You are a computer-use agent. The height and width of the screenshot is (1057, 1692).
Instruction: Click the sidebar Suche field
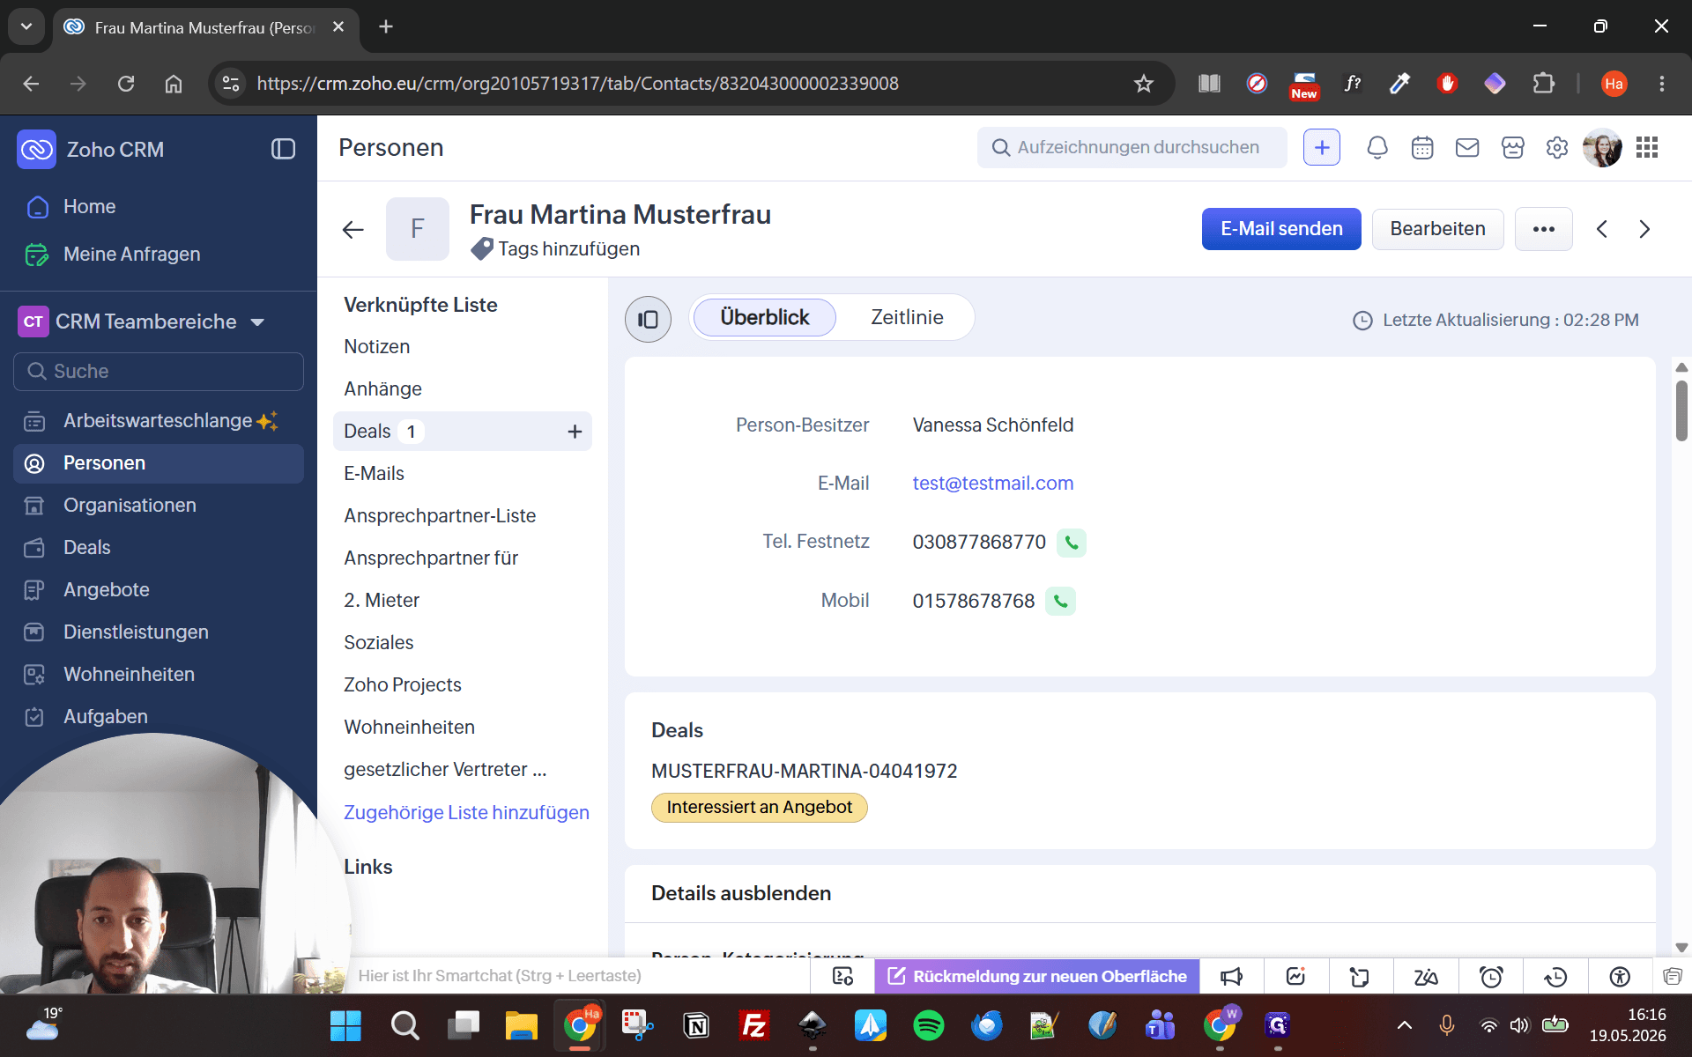(x=159, y=372)
